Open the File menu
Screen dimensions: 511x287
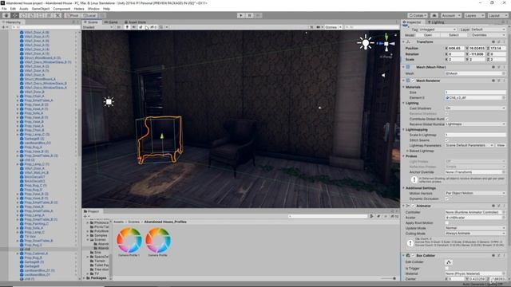[4, 9]
